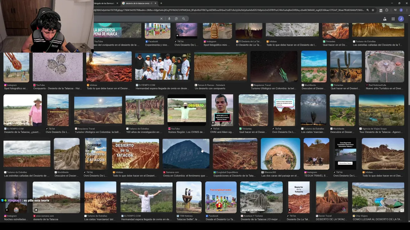The width and height of the screenshot is (410, 230).
Task: Open 'COMO LLEGAR AL DESIERTO DE LA TA...' link
Action: [377, 219]
